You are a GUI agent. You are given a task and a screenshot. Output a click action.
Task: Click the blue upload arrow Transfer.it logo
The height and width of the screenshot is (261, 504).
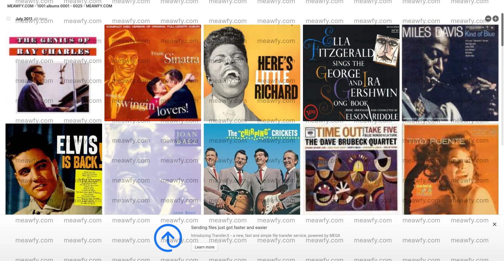(168, 238)
